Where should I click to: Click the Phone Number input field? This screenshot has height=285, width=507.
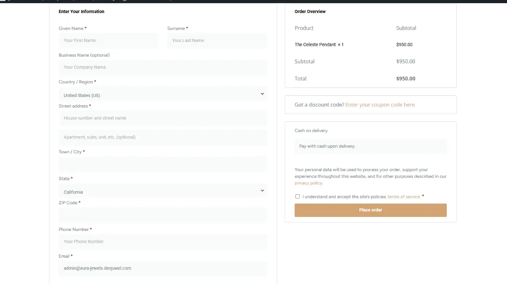click(x=163, y=241)
